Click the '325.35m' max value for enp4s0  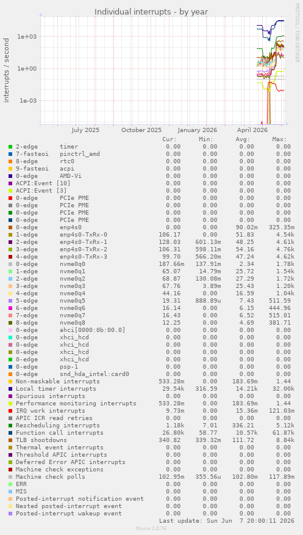click(x=282, y=227)
